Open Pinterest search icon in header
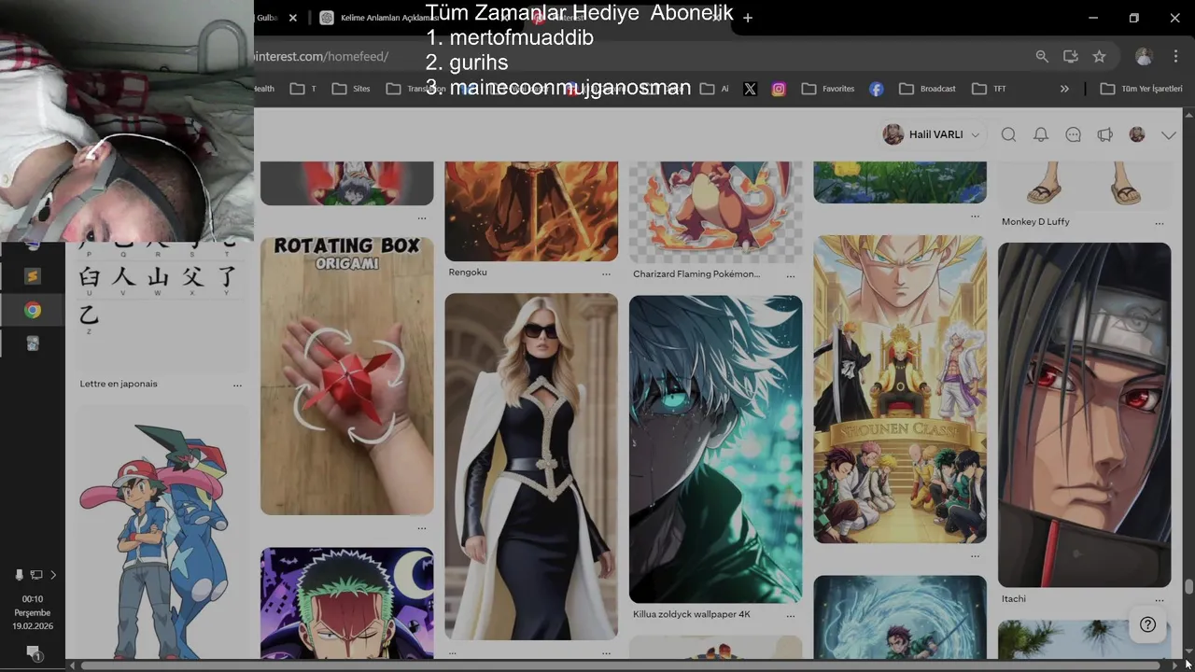The height and width of the screenshot is (672, 1195). pyautogui.click(x=1008, y=135)
